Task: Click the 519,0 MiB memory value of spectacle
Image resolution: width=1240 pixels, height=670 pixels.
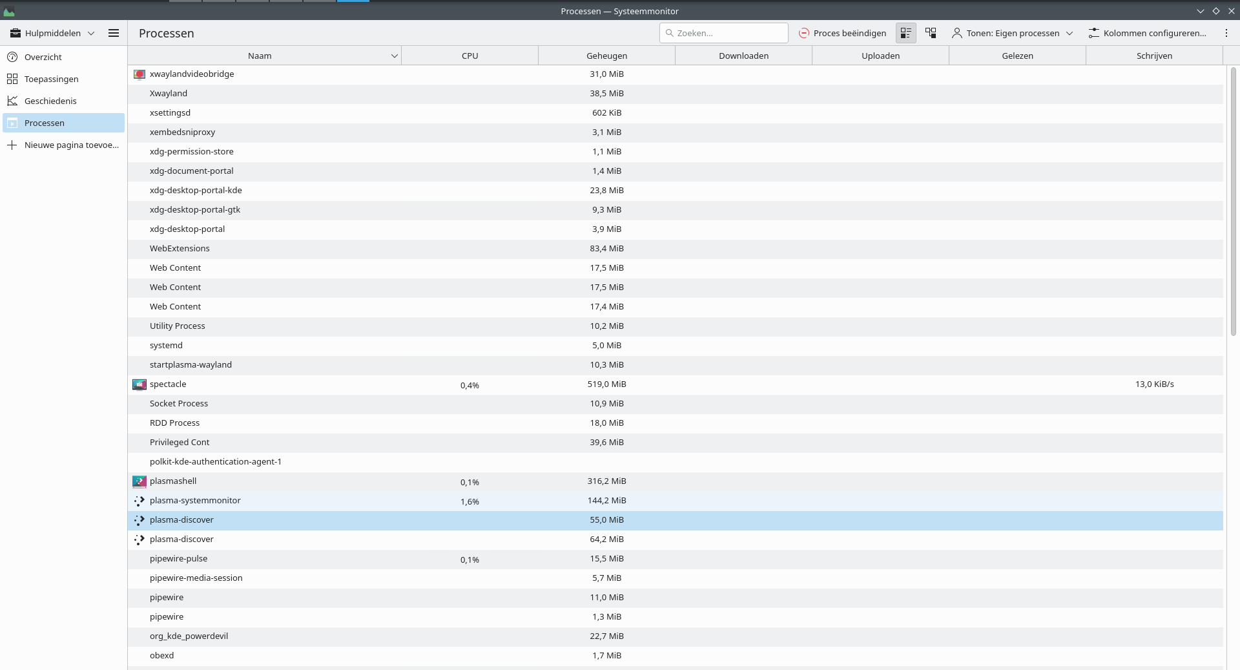Action: click(x=606, y=384)
